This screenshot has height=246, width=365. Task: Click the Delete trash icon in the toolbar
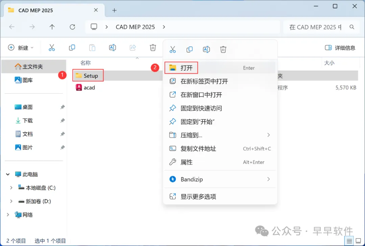(x=153, y=48)
